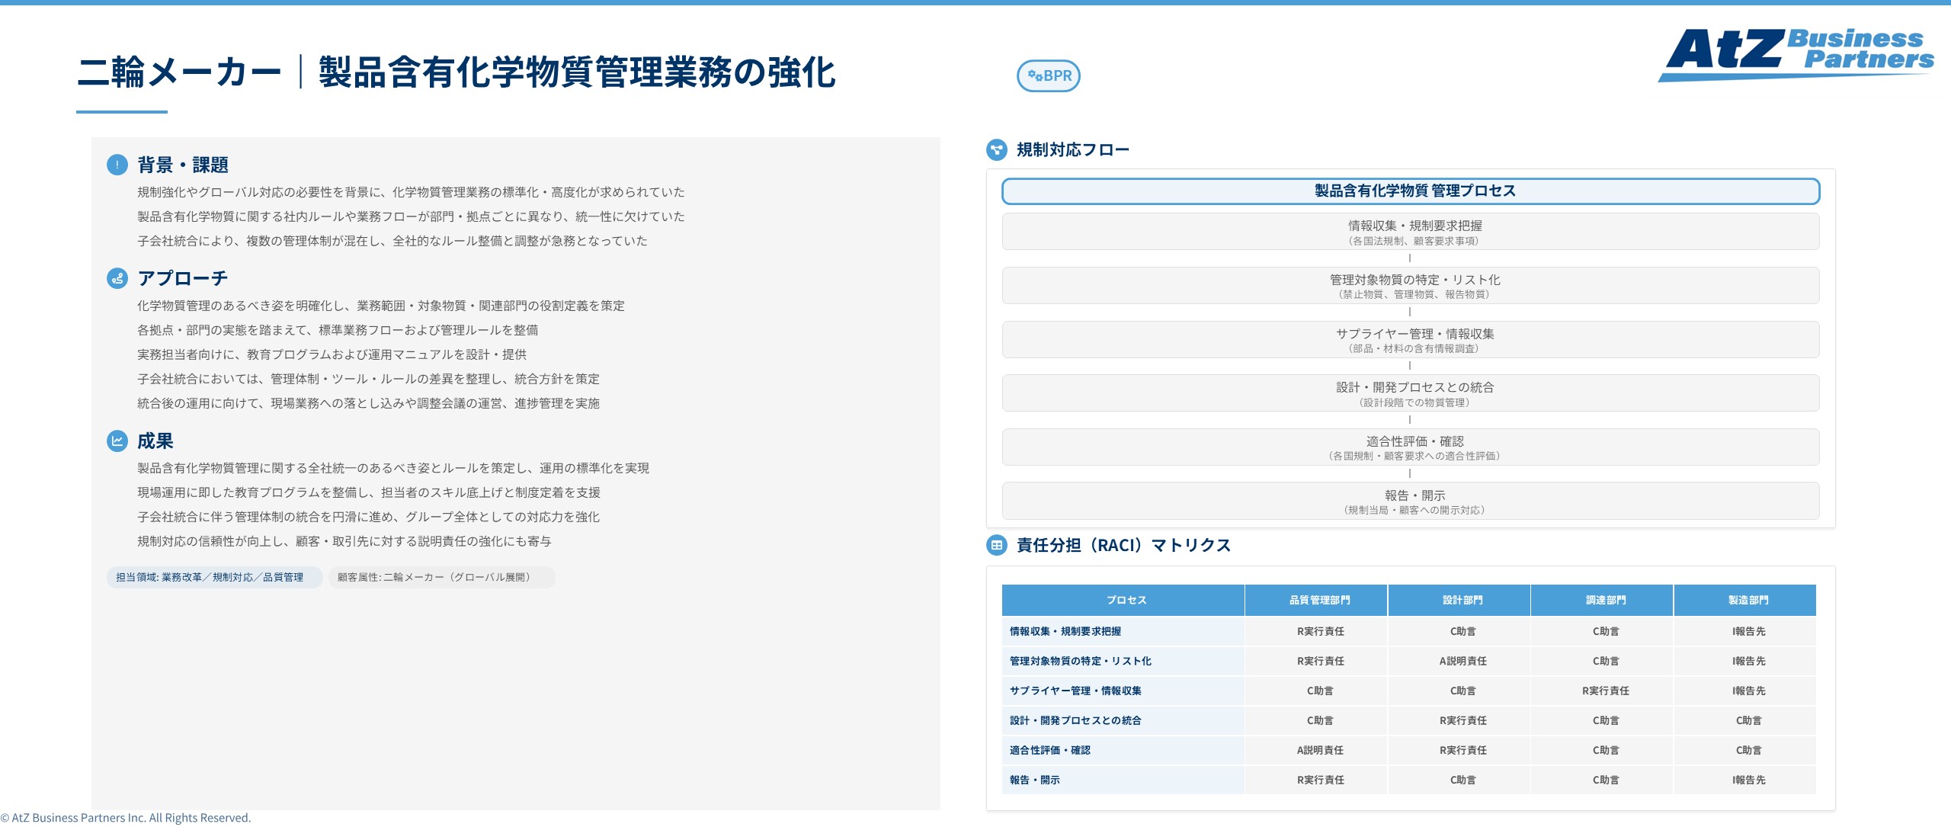Click the chart icon next to 成果
The image size is (1951, 827).
click(x=116, y=440)
